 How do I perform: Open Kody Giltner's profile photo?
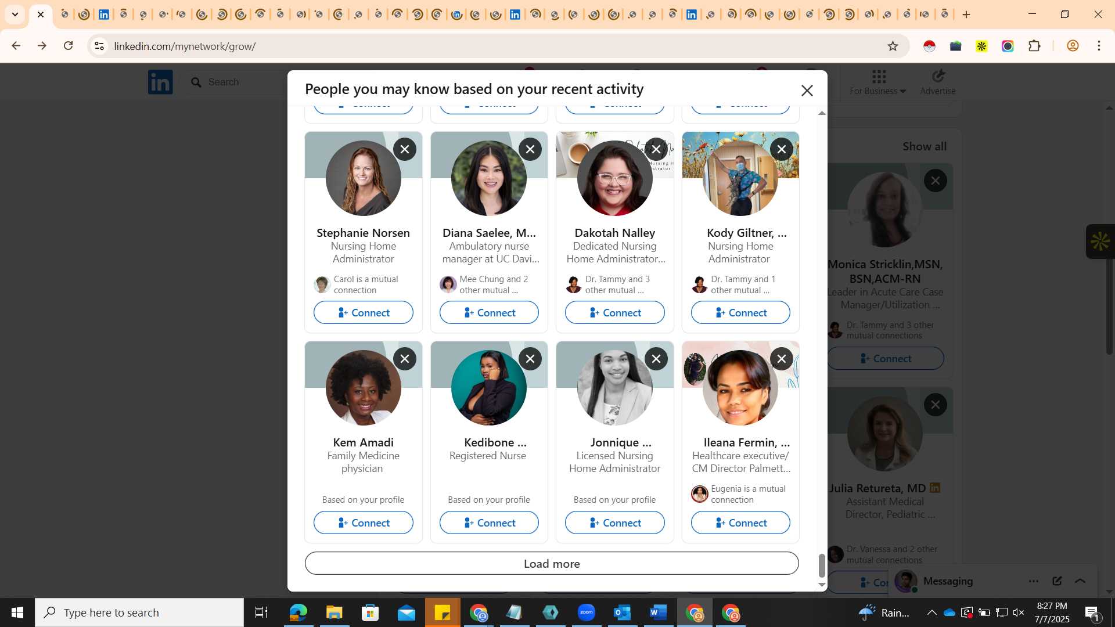pos(740,178)
